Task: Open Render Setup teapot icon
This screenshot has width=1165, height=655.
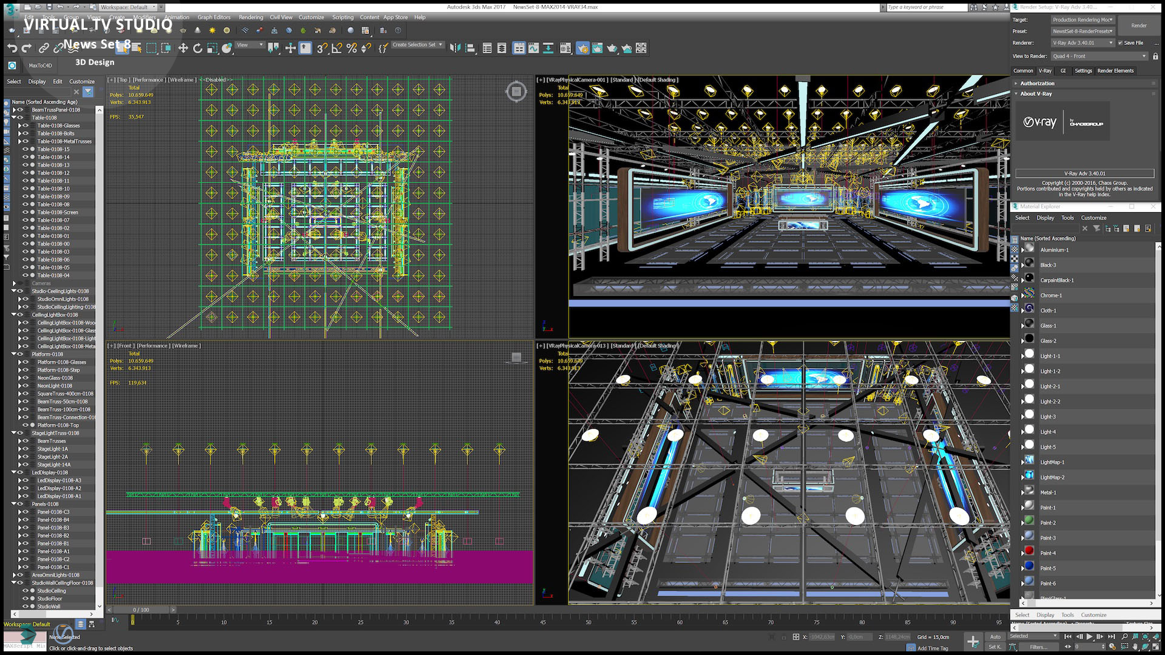Action: [582, 49]
